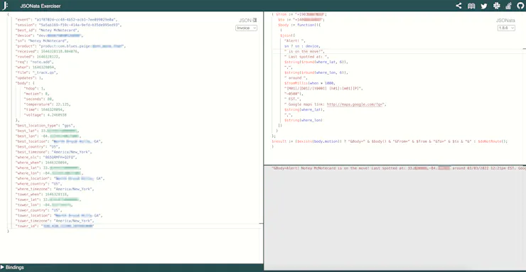The height and width of the screenshot is (272, 526).
Task: Click the "best_id" line in JSON editor
Action: [x=48, y=31]
